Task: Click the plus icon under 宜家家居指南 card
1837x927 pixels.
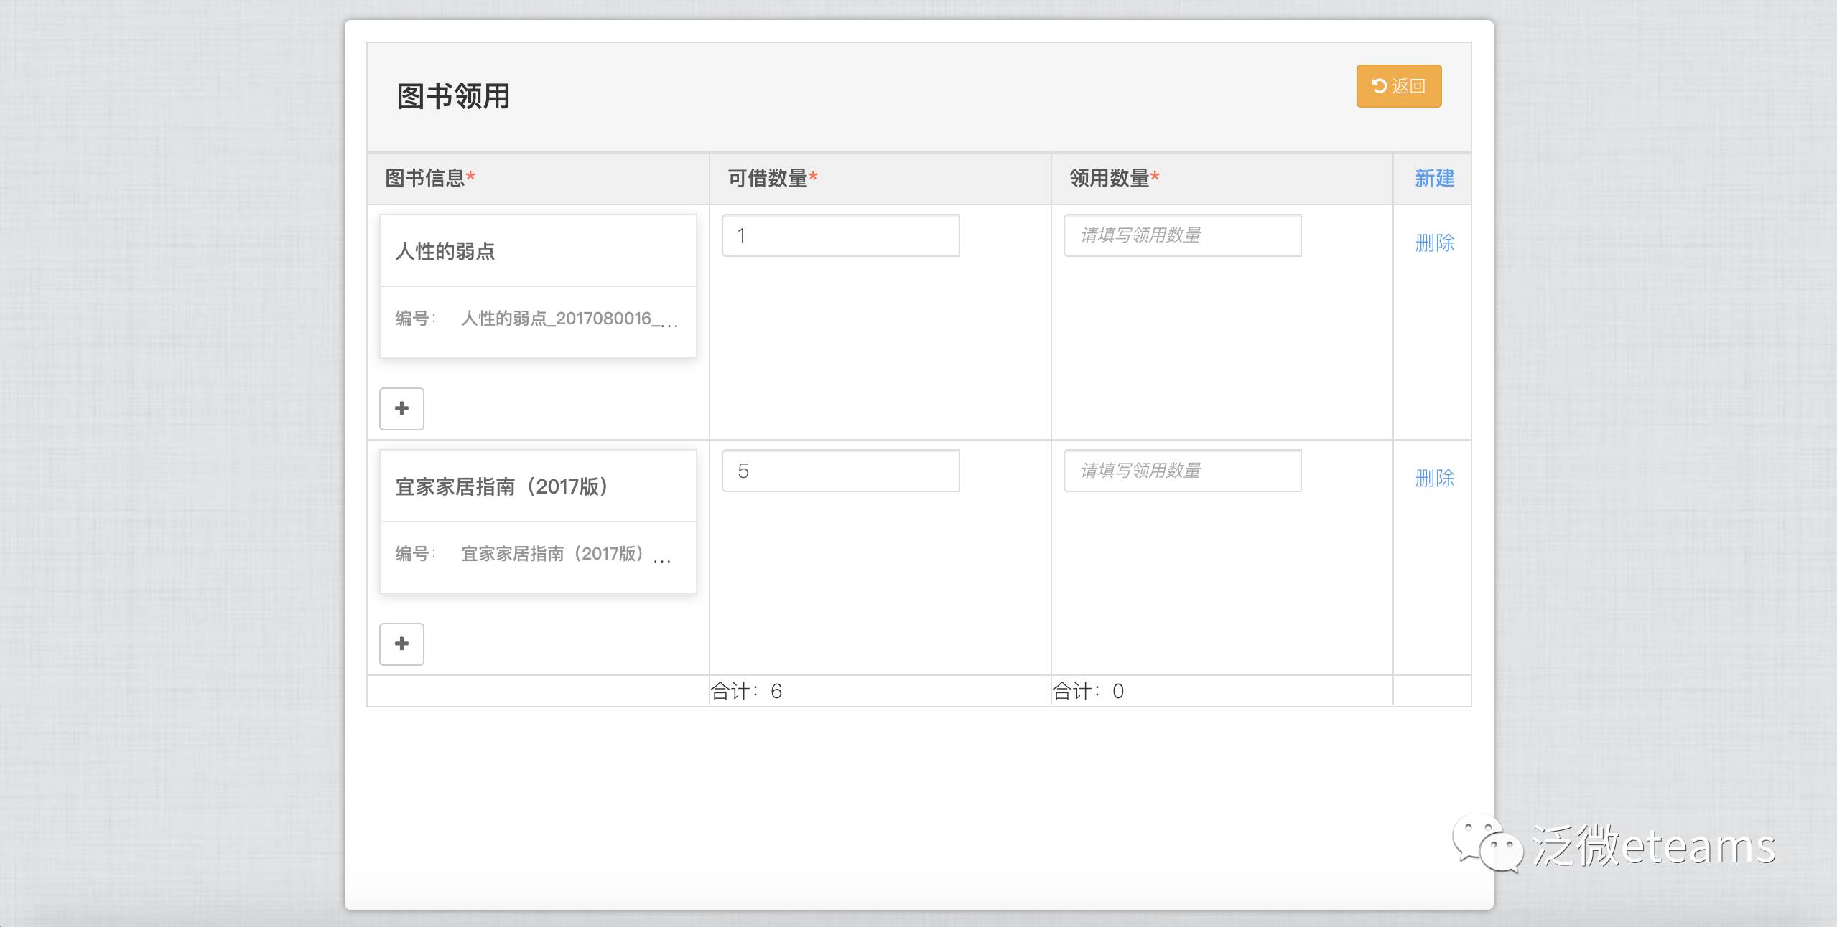Action: (x=401, y=644)
